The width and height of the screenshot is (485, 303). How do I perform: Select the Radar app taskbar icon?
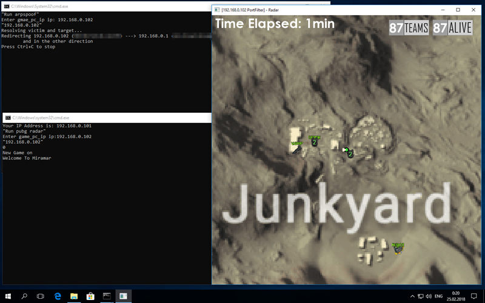coord(124,296)
